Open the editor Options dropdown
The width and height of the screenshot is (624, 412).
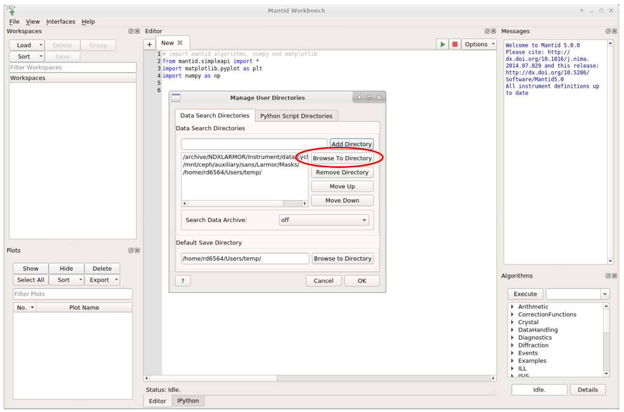(x=479, y=44)
